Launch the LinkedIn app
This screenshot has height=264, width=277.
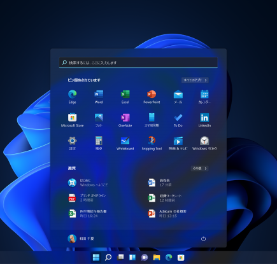point(204,120)
